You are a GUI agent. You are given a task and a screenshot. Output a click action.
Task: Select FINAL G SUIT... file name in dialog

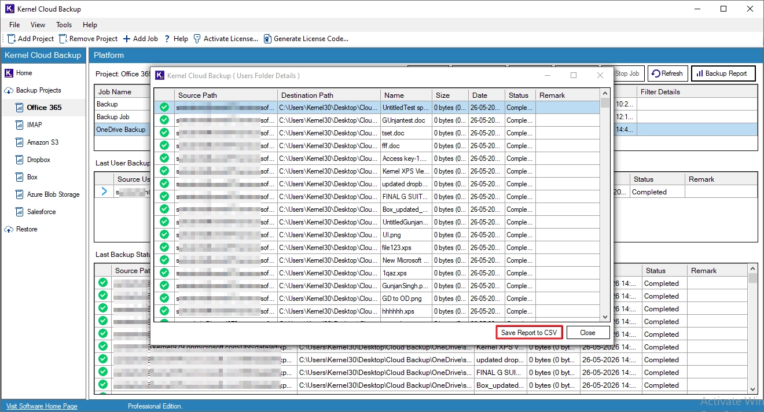(406, 197)
